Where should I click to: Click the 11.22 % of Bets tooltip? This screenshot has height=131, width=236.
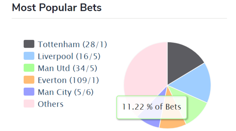(152, 107)
